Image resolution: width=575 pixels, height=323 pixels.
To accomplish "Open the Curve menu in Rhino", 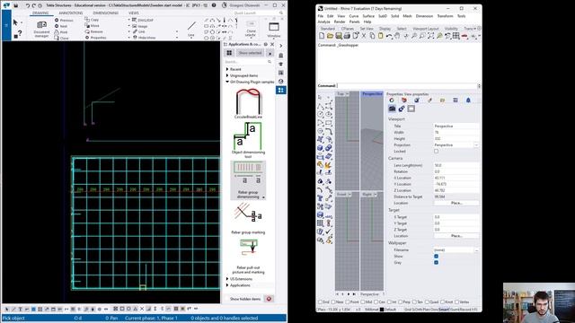I will [353, 16].
